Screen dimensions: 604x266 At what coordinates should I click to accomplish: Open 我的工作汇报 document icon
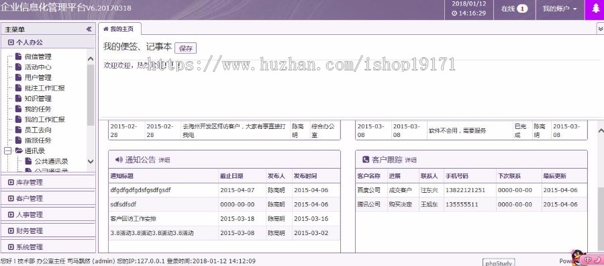tap(18, 120)
